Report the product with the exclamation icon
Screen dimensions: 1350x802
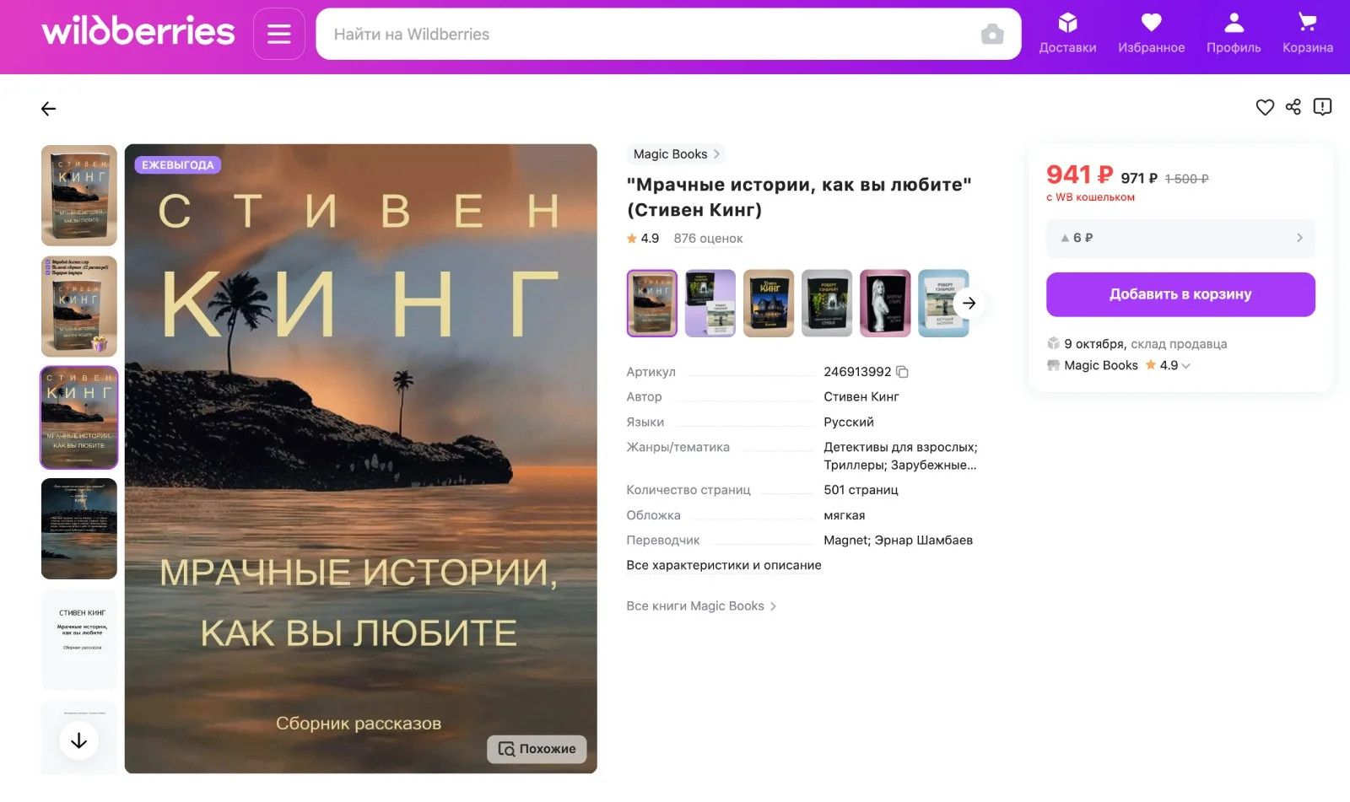[x=1322, y=106]
